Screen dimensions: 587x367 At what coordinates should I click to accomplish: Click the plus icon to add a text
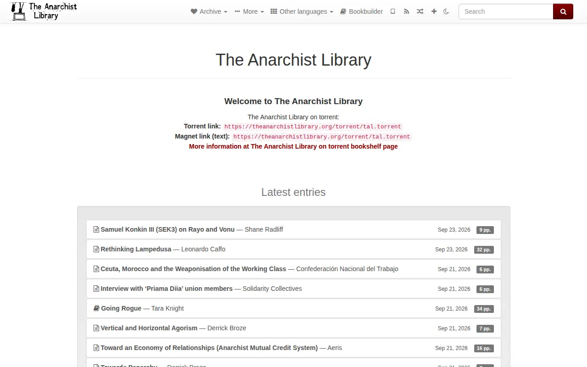pyautogui.click(x=434, y=11)
